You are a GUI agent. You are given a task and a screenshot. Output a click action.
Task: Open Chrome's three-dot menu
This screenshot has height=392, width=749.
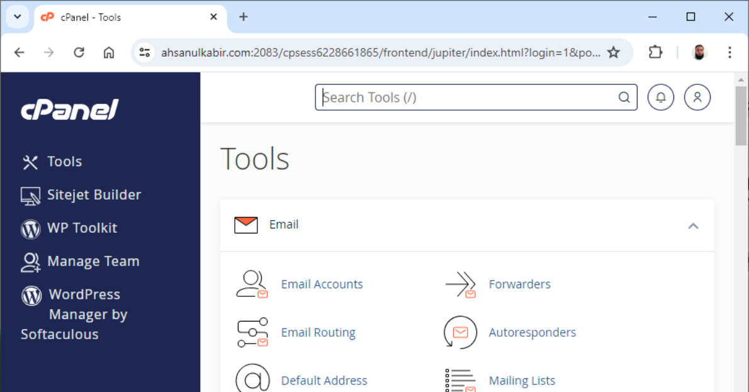coord(729,52)
